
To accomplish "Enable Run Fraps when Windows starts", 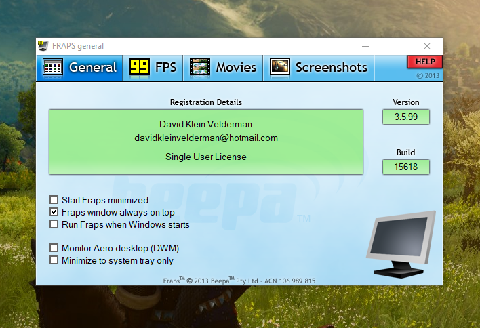I will tap(54, 224).
